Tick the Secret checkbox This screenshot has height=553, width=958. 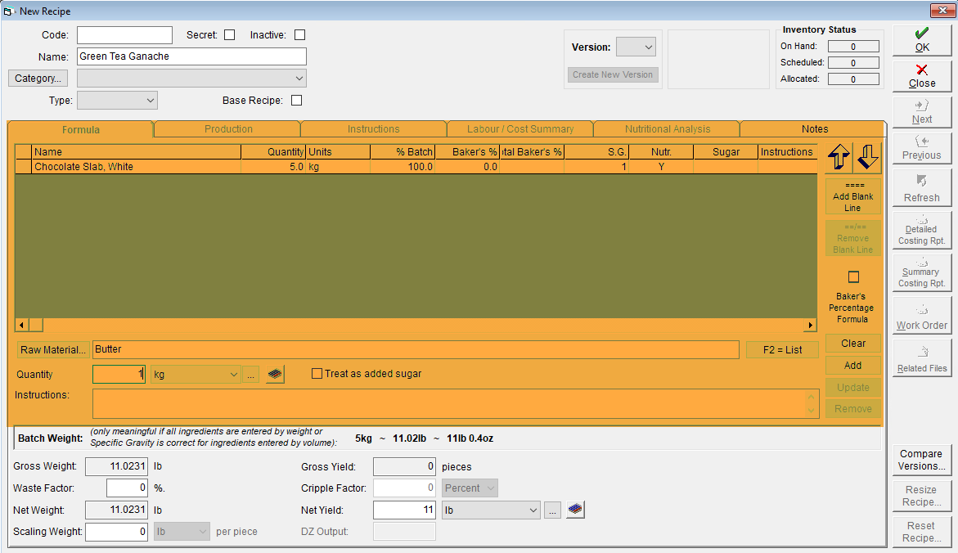click(230, 35)
